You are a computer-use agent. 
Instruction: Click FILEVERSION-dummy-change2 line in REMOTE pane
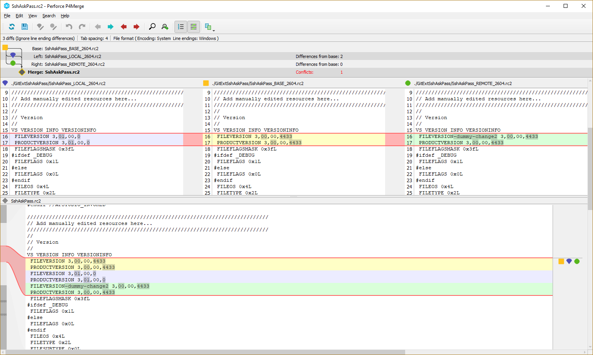[x=478, y=136]
